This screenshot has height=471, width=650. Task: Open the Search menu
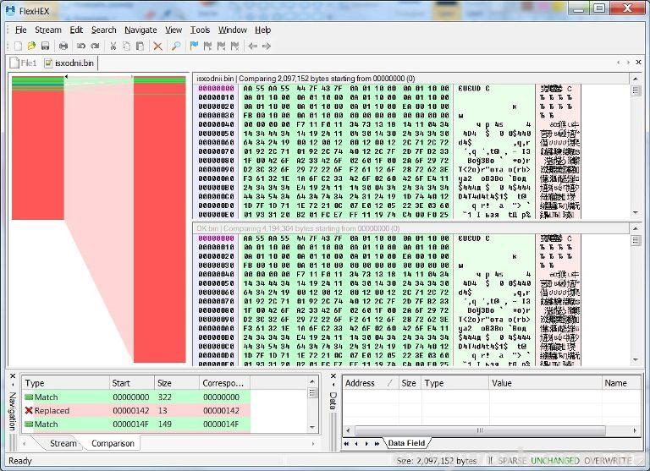tap(103, 30)
